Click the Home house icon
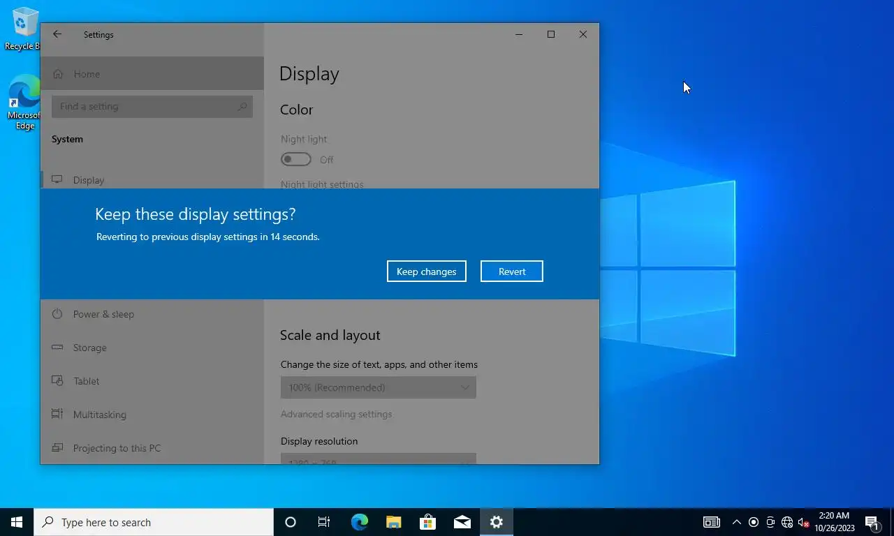The width and height of the screenshot is (894, 536). pos(57,74)
